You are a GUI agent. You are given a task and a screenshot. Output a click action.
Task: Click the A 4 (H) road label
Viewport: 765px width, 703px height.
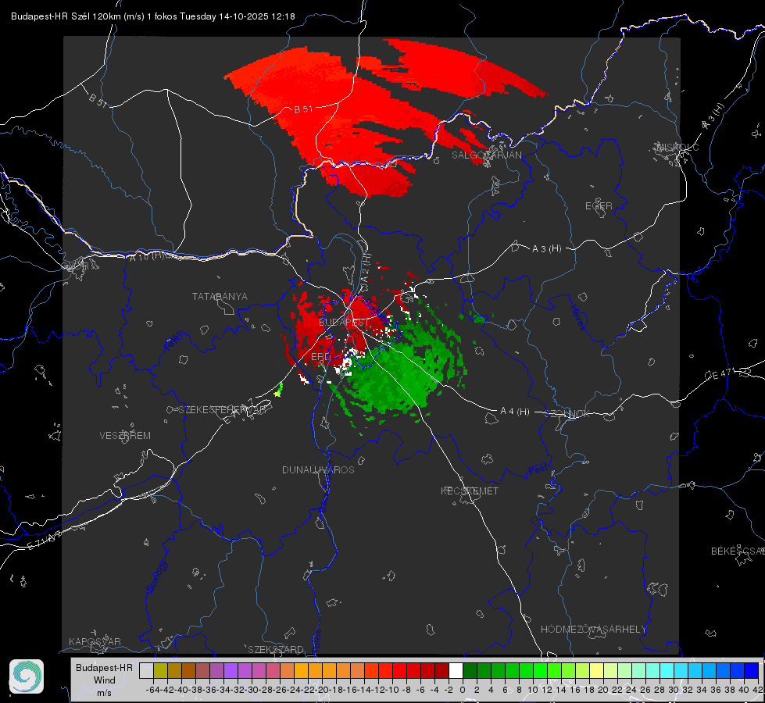point(515,412)
